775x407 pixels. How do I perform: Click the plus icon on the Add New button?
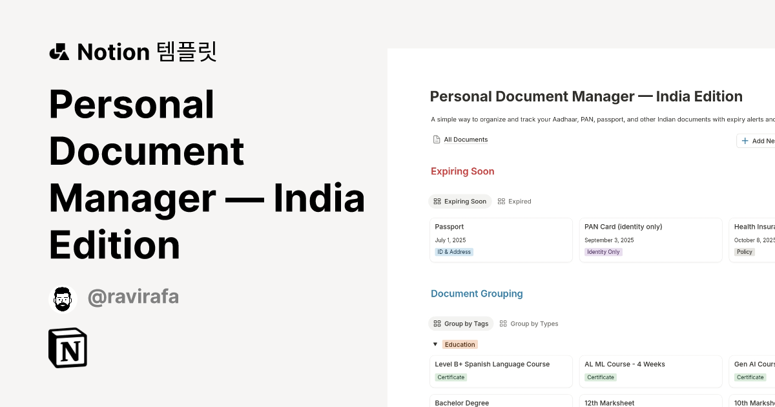point(746,140)
